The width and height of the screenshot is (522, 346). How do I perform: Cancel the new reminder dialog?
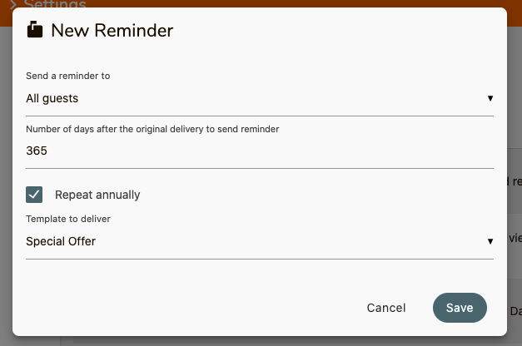[386, 308]
